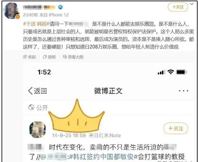Click the orange verified V badge
Viewport: 198px width, 162px height.
pyautogui.click(x=18, y=16)
